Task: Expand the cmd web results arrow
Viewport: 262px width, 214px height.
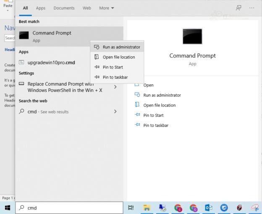Action: pyautogui.click(x=115, y=112)
